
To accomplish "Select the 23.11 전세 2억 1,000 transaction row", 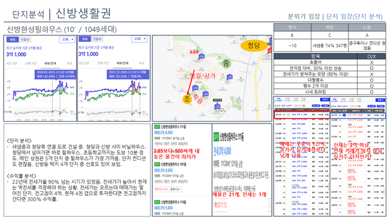I will tap(358, 115).
